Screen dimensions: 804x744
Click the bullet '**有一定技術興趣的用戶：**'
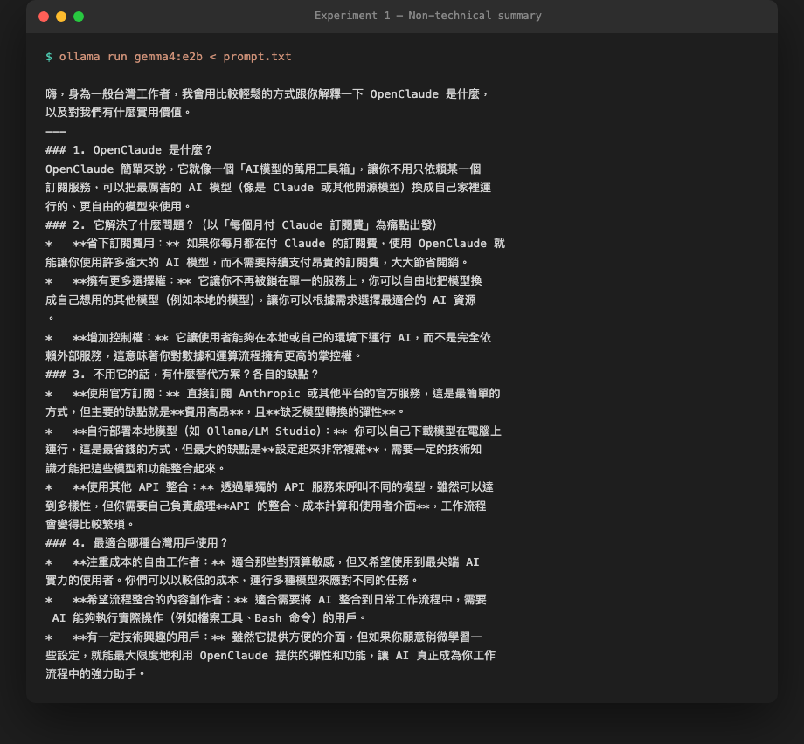coord(149,637)
